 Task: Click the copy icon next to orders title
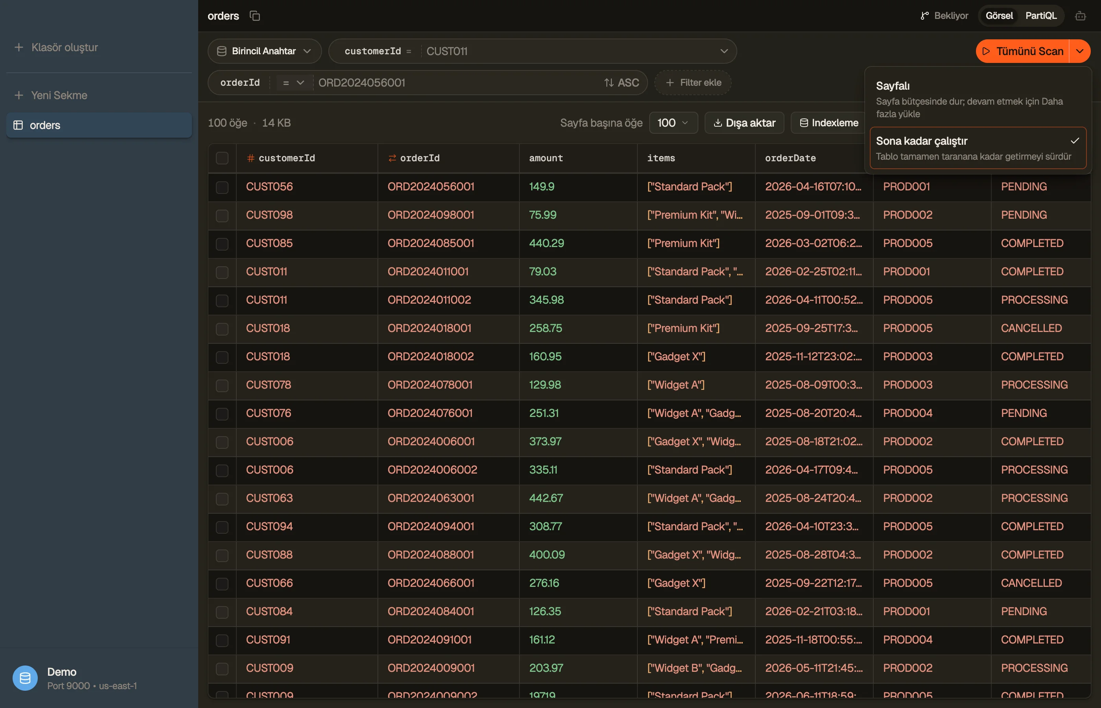pyautogui.click(x=254, y=16)
